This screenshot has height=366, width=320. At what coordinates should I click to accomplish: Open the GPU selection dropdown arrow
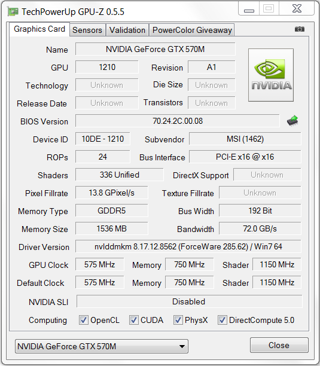pos(182,346)
